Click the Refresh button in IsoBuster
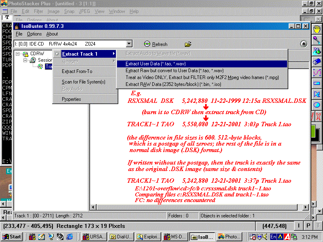The height and width of the screenshot is (242, 323). pos(156,44)
